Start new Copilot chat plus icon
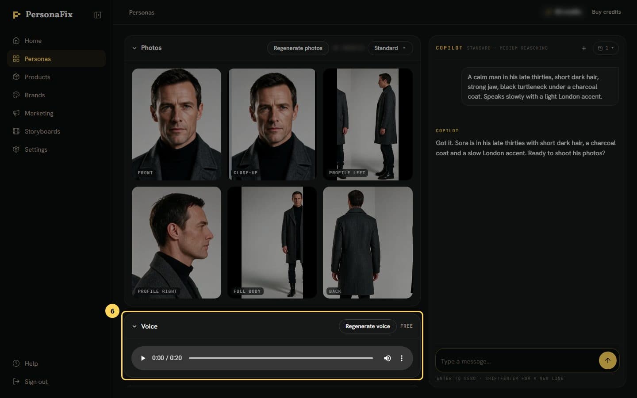 coord(584,48)
